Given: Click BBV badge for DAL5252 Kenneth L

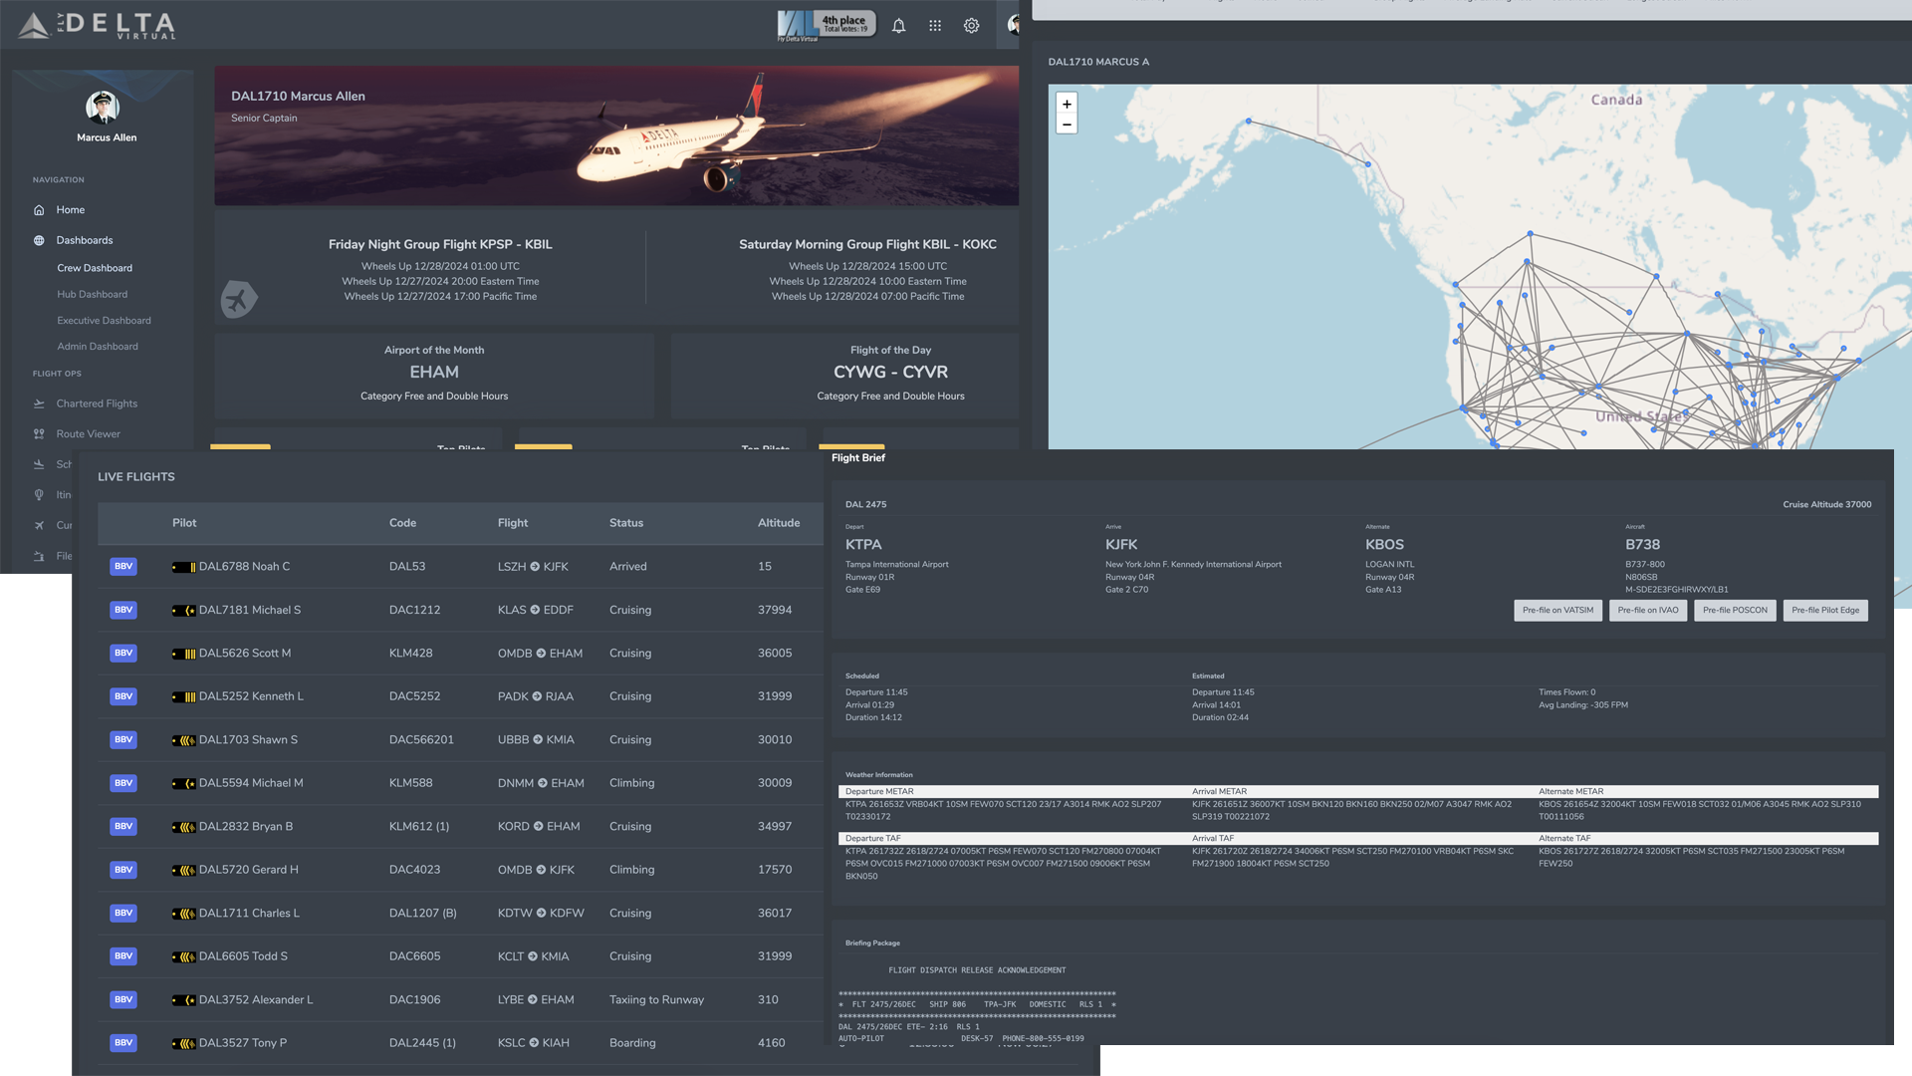Looking at the screenshot, I should [x=123, y=696].
